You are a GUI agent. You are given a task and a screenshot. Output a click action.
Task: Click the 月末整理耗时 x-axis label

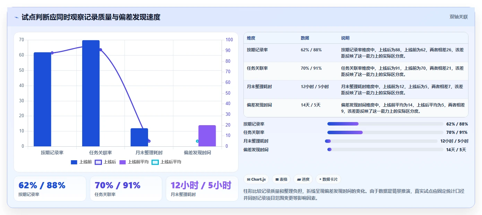pos(149,153)
